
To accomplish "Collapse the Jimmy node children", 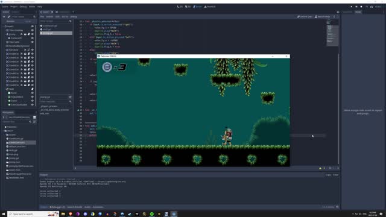I will (x=5, y=34).
